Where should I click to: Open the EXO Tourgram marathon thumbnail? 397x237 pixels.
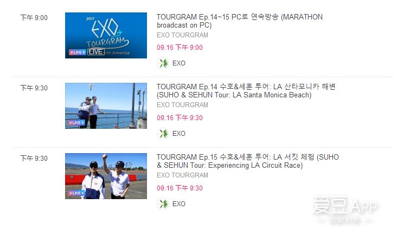(x=106, y=35)
